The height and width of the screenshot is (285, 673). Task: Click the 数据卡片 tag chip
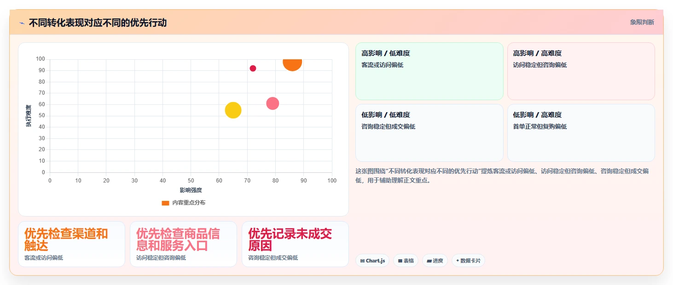point(468,261)
